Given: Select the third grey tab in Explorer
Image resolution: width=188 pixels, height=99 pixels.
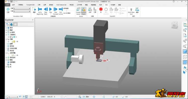Looking at the screenshot, I should 16,24.
